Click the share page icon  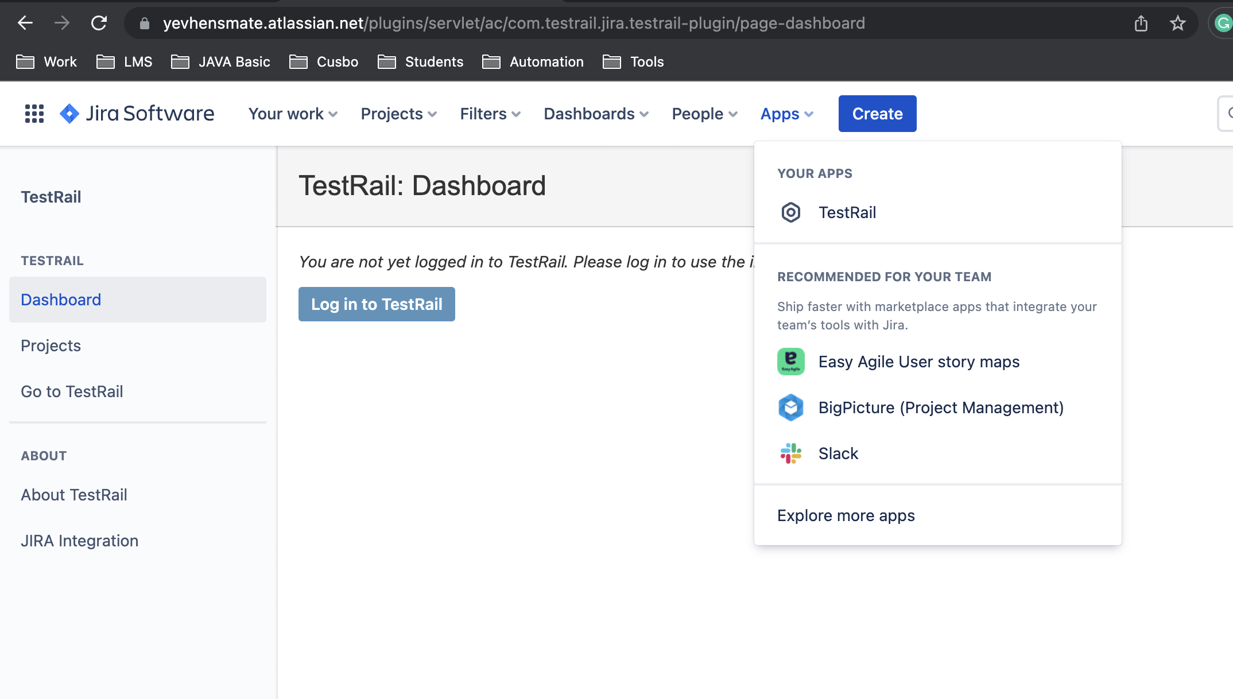(1141, 23)
